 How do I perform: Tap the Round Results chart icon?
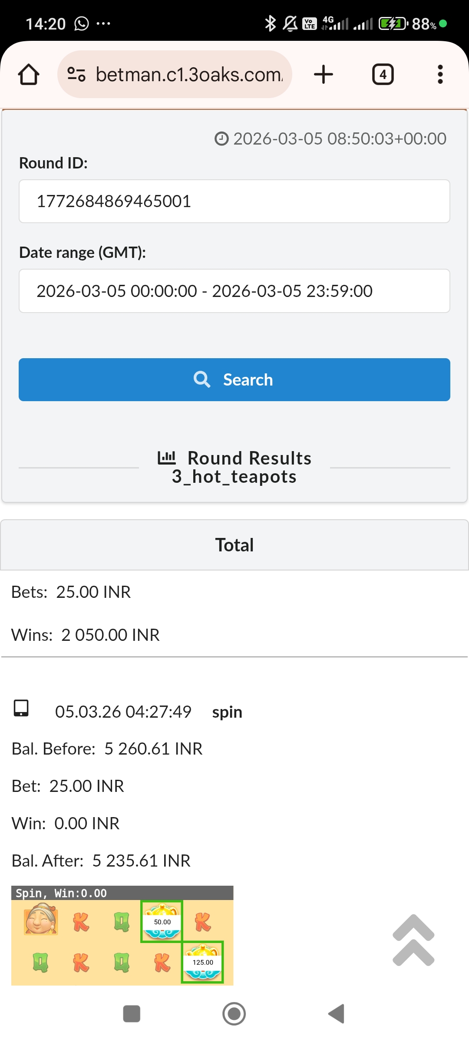(x=167, y=458)
